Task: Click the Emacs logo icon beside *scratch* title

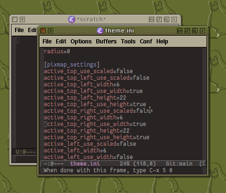Action: [72, 19]
